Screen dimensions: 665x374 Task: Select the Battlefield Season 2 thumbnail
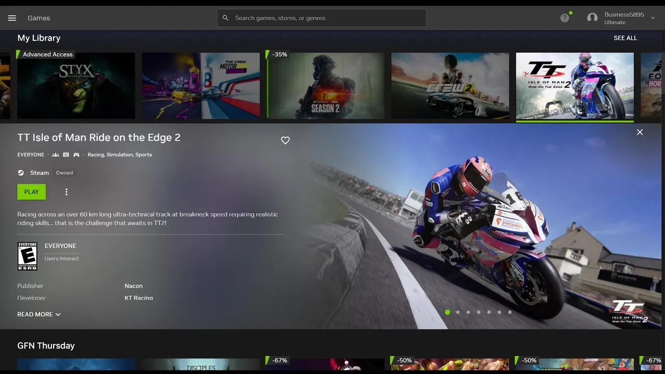coord(325,86)
